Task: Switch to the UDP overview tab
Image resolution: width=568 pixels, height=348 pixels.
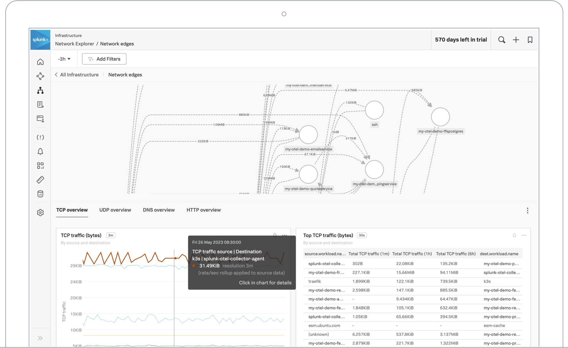Action: (115, 210)
